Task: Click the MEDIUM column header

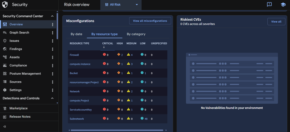Action: pyautogui.click(x=131, y=44)
